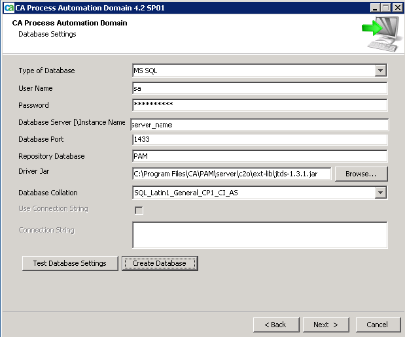This screenshot has height=337, width=405.
Task: Expand the Database Collation dropdown list
Action: [x=381, y=193]
